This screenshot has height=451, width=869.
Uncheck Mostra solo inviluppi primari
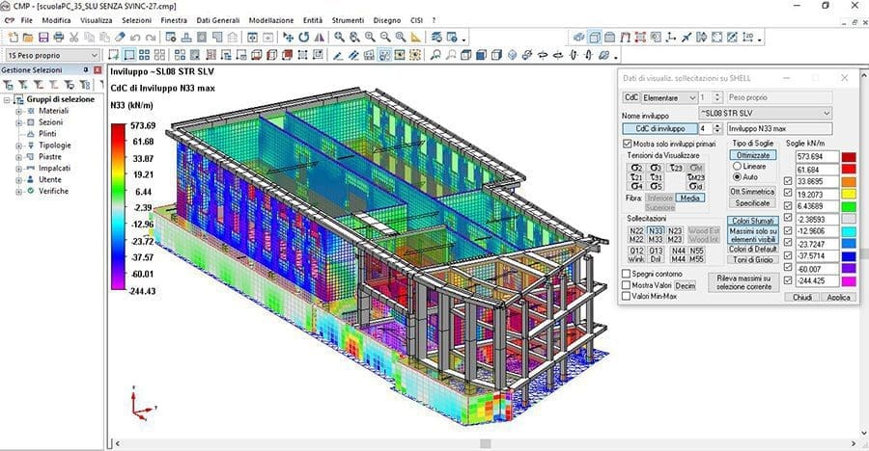pyautogui.click(x=627, y=144)
